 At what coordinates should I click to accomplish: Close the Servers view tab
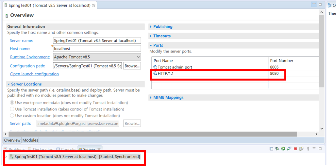pyautogui.click(x=99, y=149)
